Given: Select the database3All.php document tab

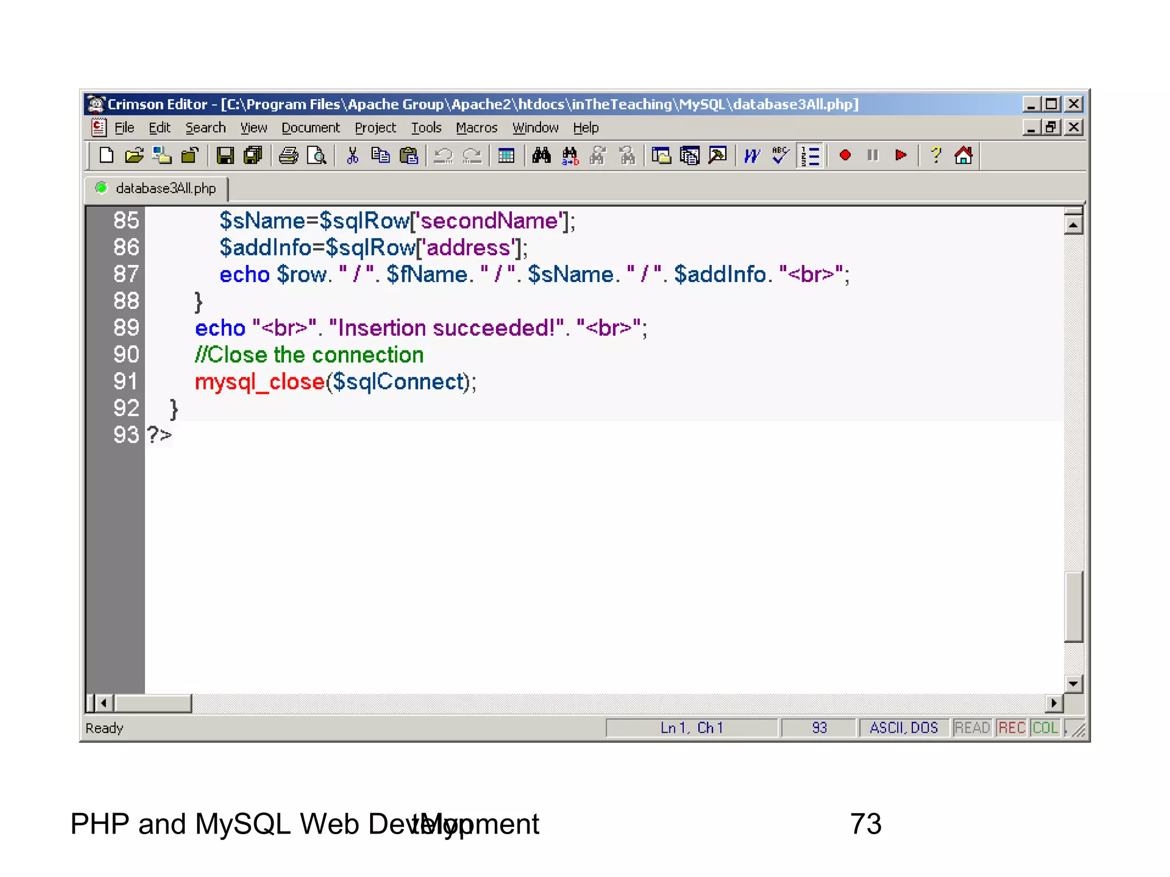Looking at the screenshot, I should pos(157,188).
